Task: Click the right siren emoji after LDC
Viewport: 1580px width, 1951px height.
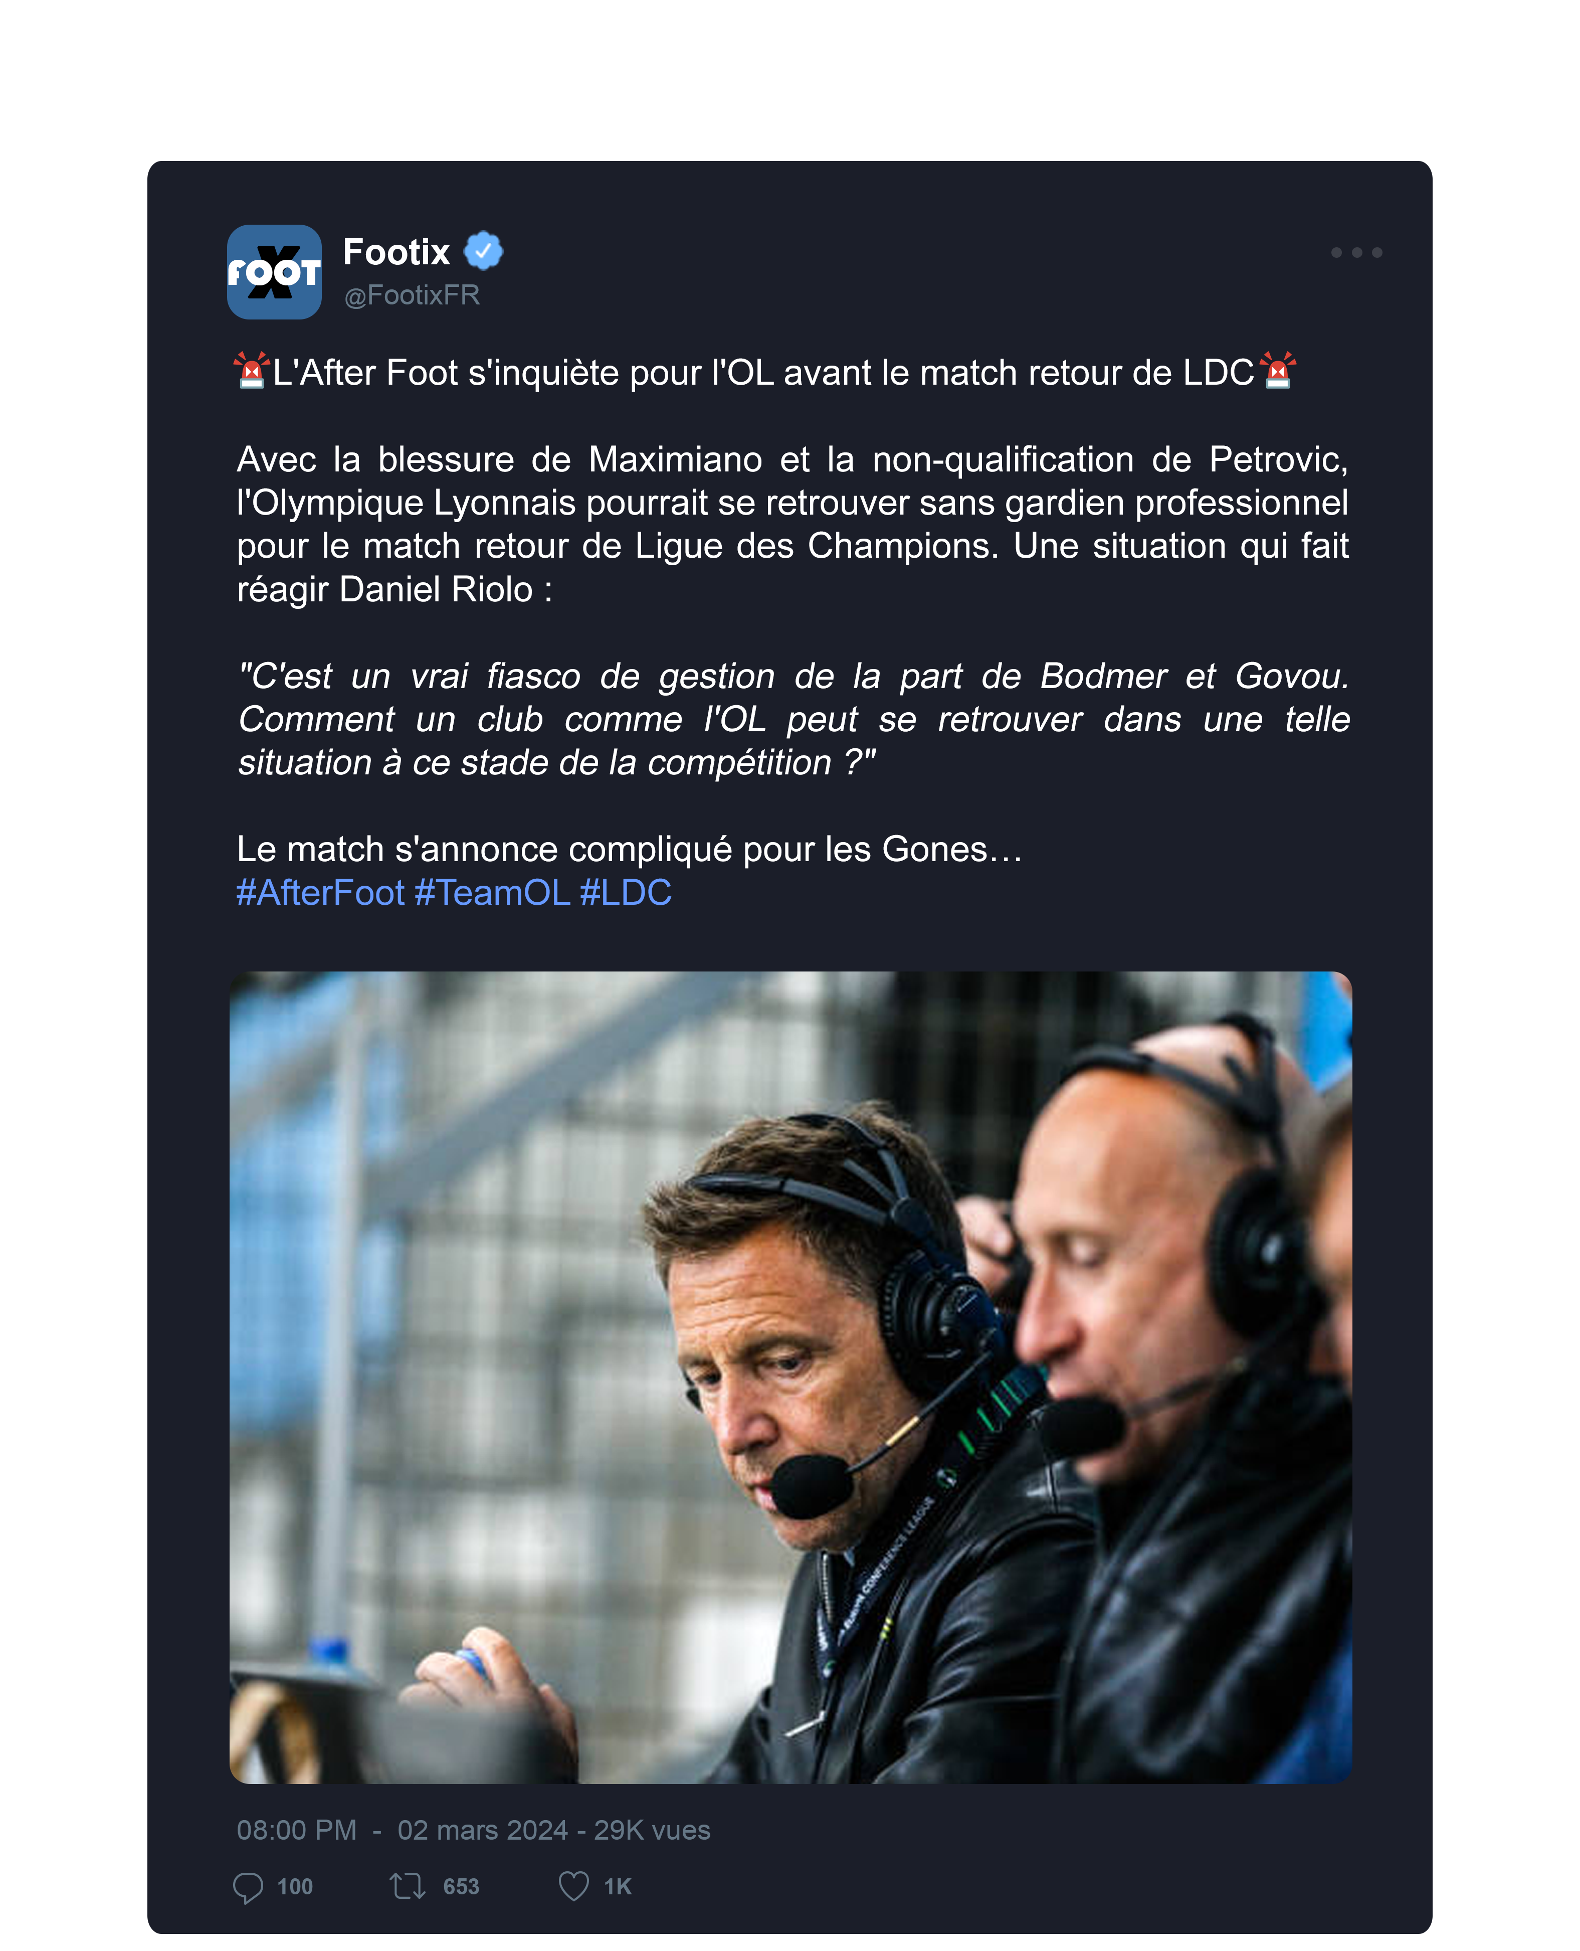Action: pyautogui.click(x=1278, y=371)
